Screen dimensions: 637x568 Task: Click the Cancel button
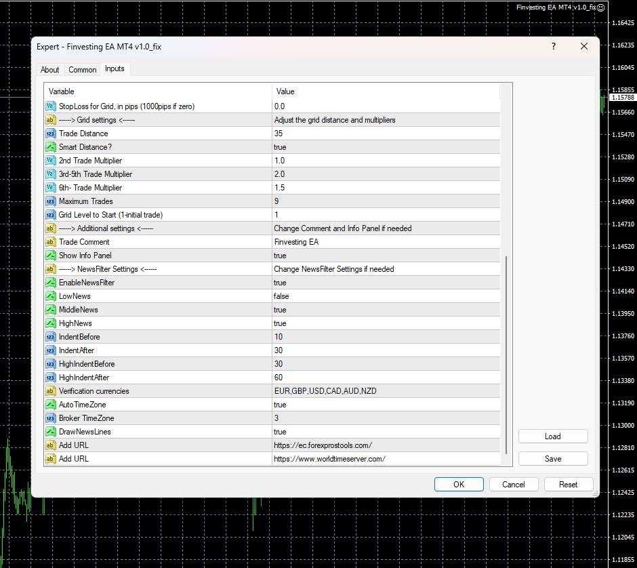(514, 485)
